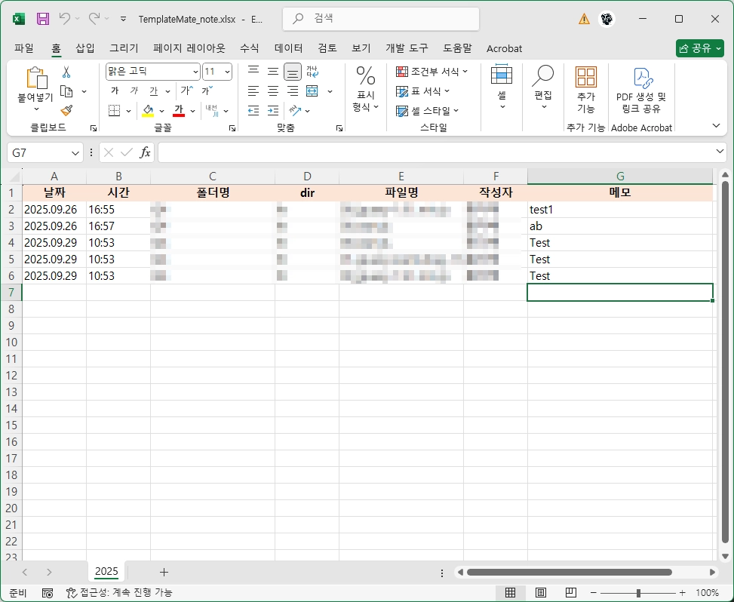Screen dimensions: 734x602
Task: Expand the Name Box dropdown next to G7
Action: tap(75, 153)
